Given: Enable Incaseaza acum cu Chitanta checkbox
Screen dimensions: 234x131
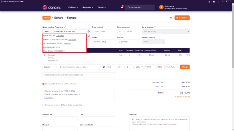Looking at the screenshot, I should point(43,105).
